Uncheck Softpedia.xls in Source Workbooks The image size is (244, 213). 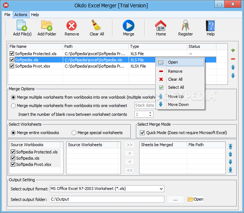[x=13, y=158]
